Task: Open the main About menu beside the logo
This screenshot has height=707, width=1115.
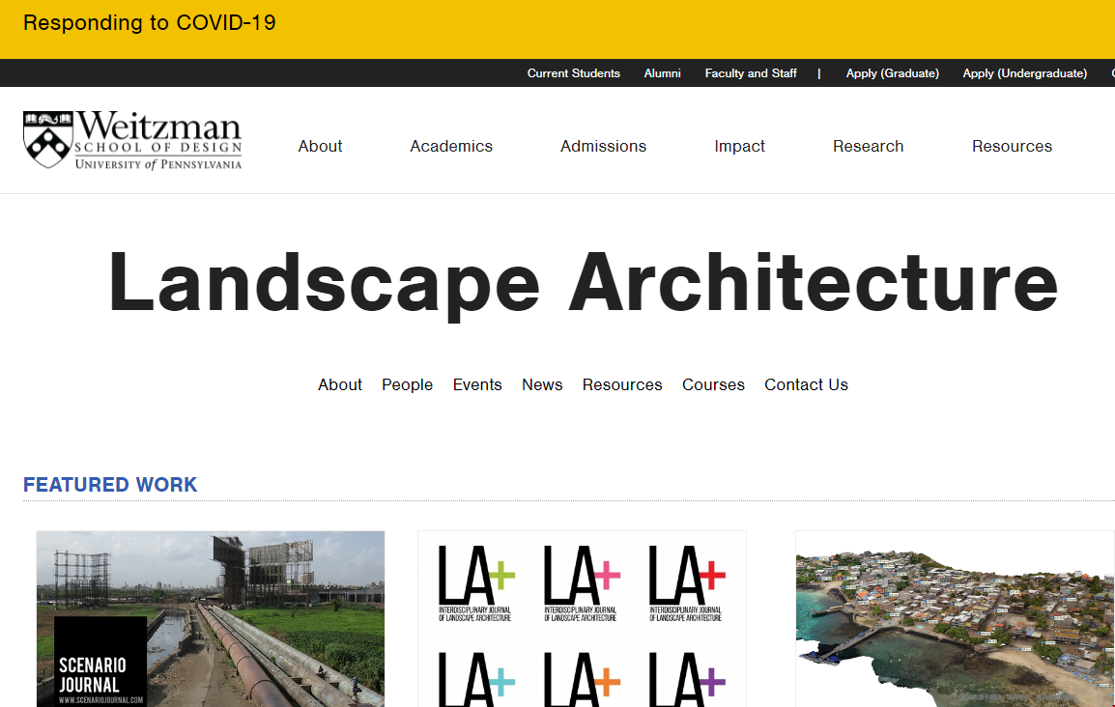Action: [320, 147]
